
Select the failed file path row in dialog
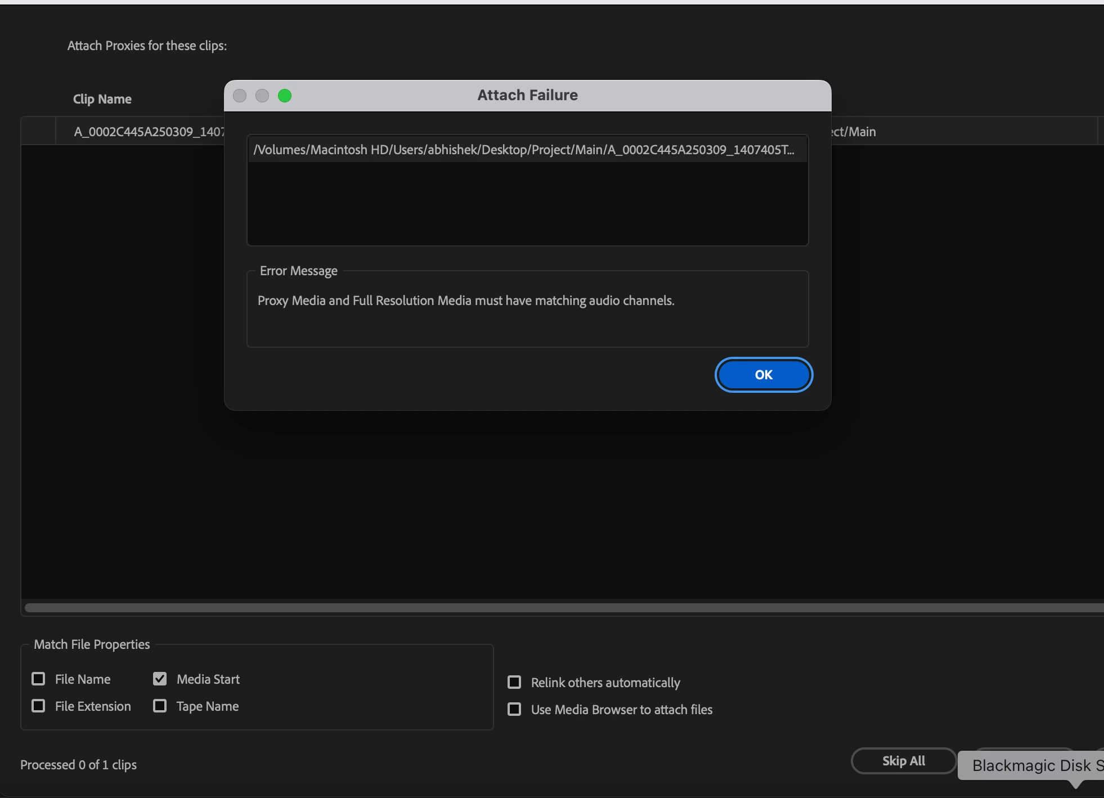click(x=528, y=150)
